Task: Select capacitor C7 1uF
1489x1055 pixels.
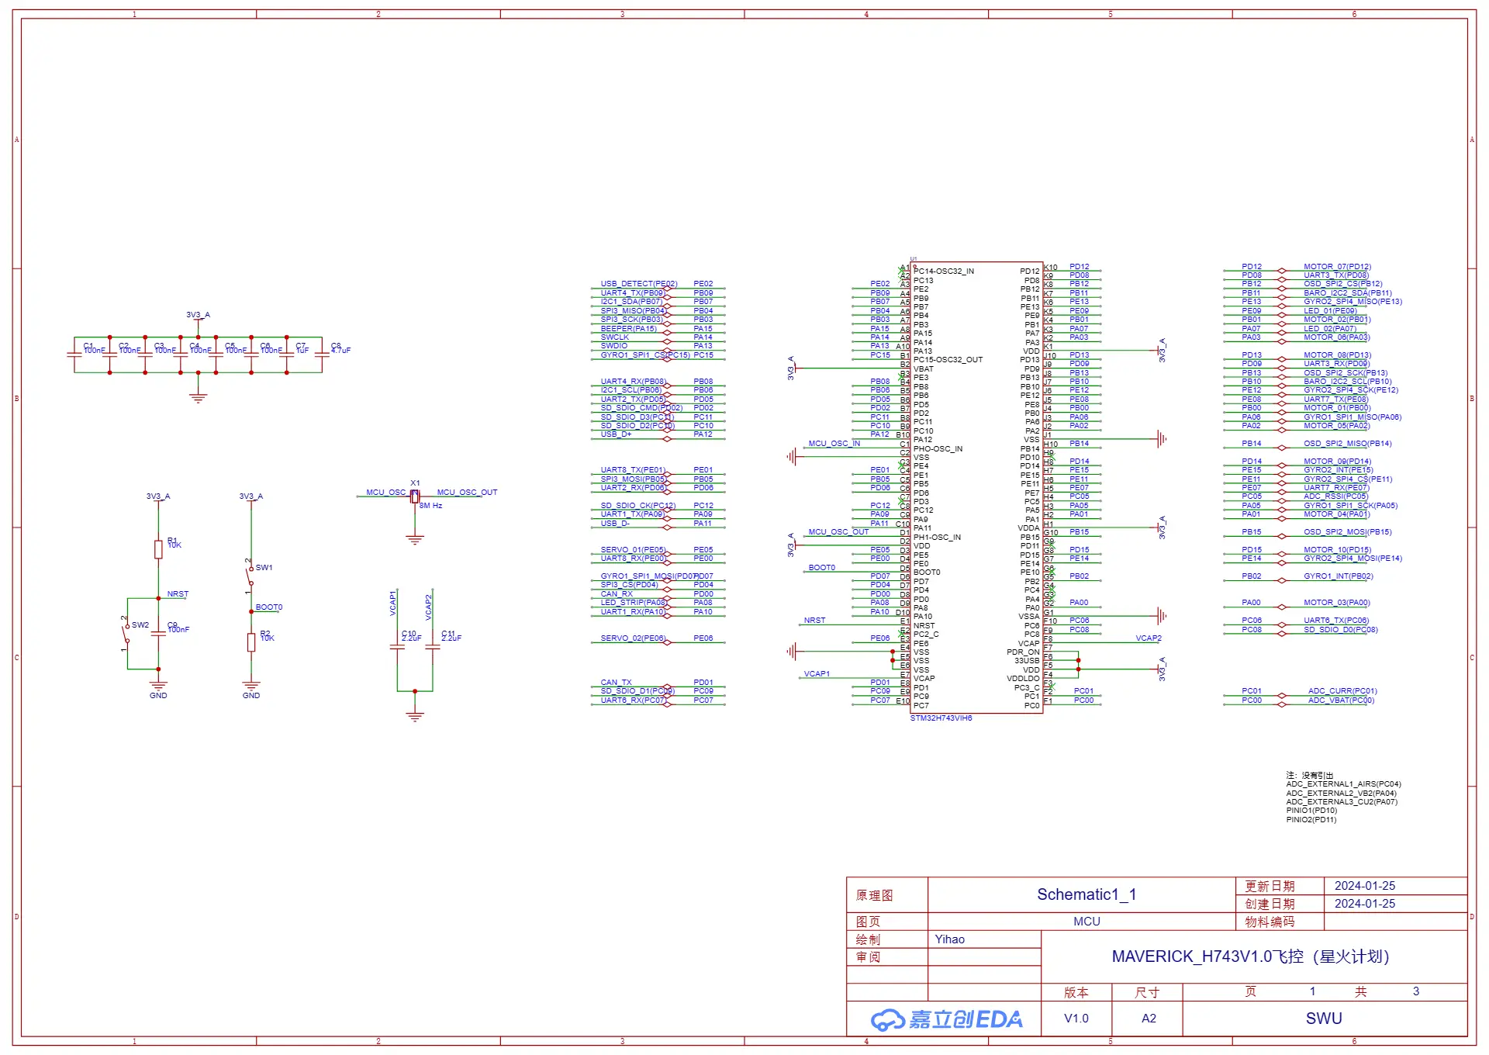Action: 287,355
